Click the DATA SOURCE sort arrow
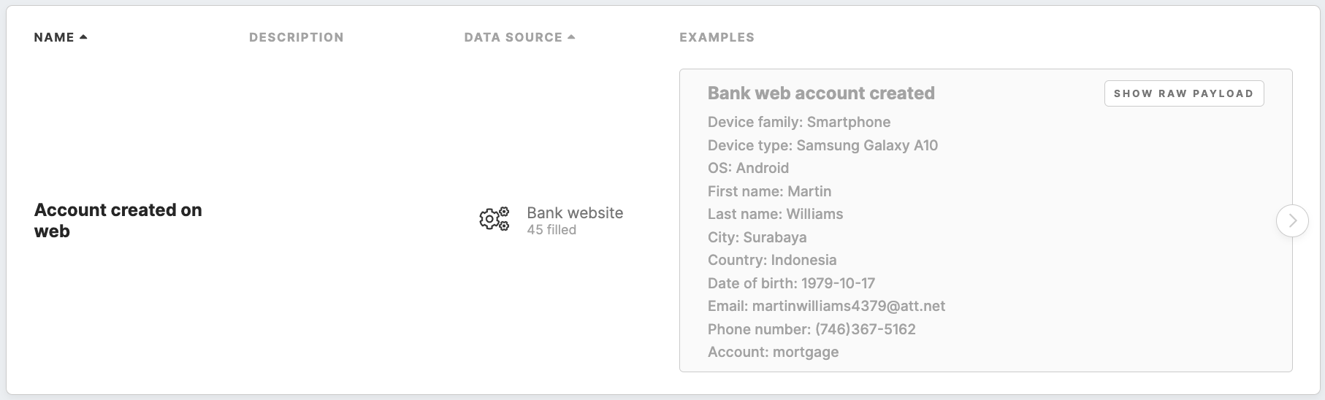This screenshot has width=1325, height=400. [x=571, y=36]
